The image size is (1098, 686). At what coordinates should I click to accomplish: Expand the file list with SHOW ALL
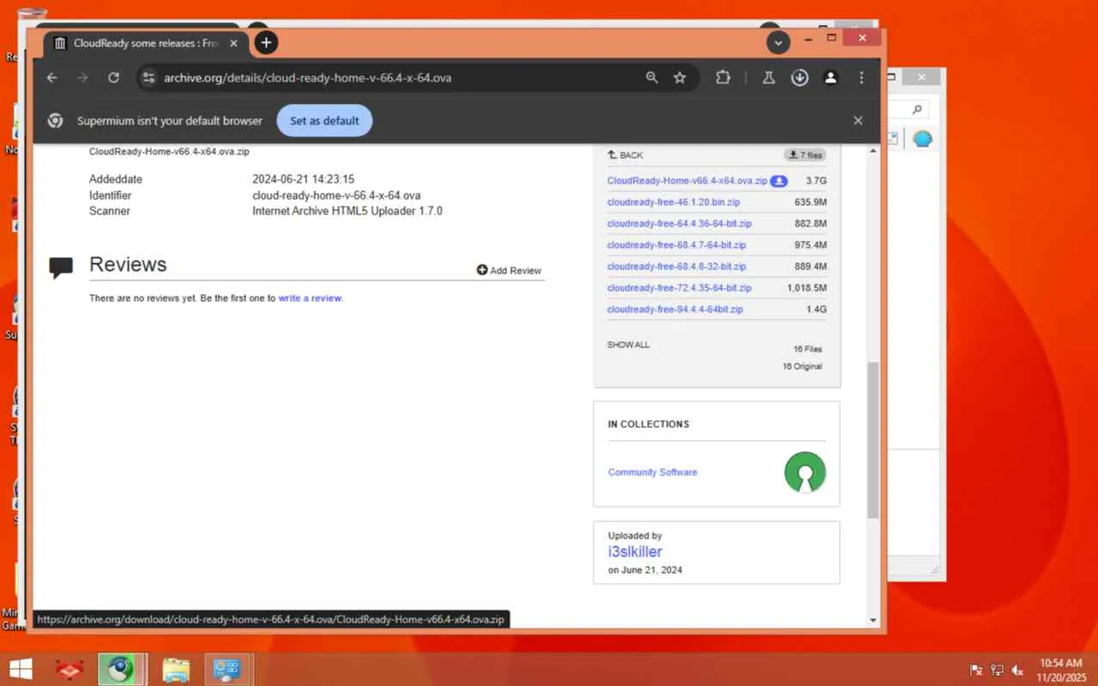(629, 345)
